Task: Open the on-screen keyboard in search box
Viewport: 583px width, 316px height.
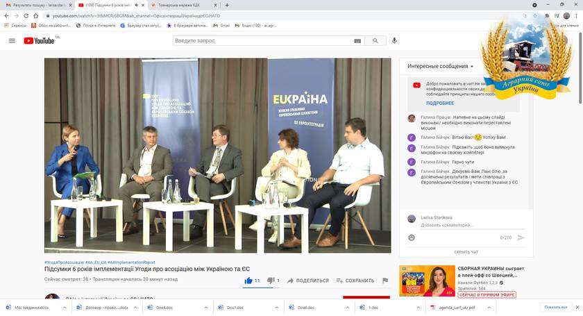Action: [357, 41]
